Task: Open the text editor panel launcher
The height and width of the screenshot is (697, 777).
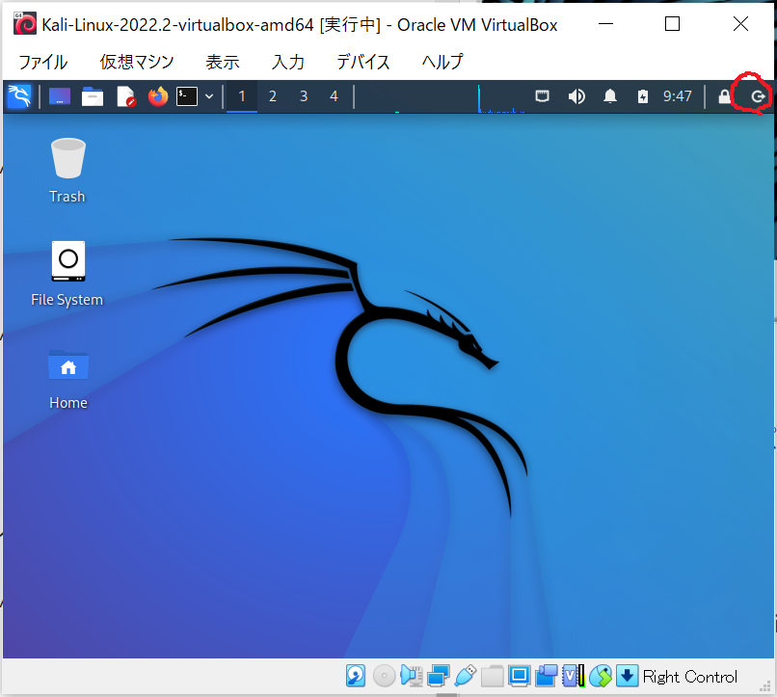Action: [x=126, y=96]
